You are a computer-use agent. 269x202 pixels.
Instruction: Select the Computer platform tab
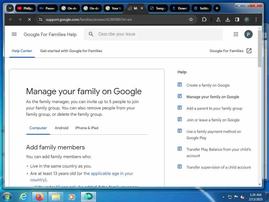pos(38,128)
